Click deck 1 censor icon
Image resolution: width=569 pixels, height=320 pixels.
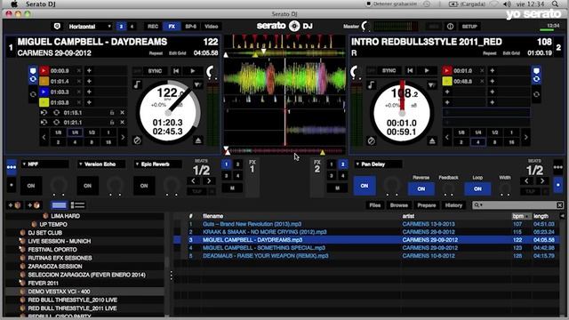[x=137, y=140]
